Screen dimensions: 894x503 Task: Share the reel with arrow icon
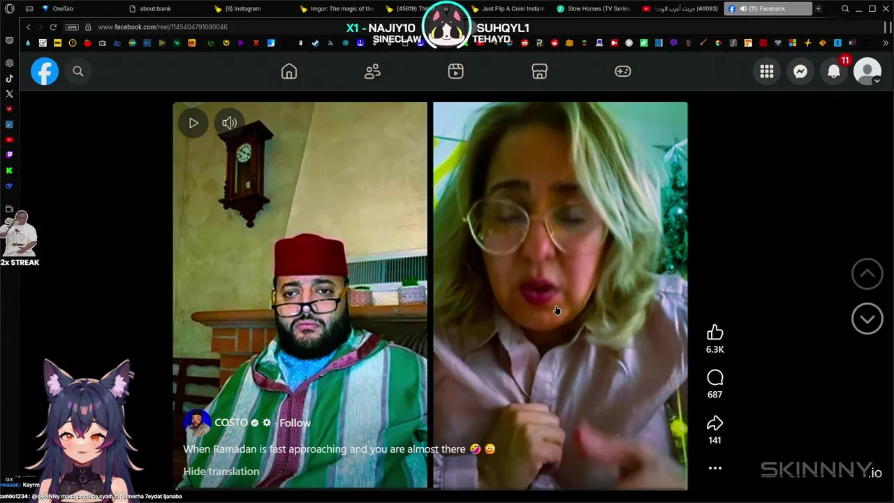[x=715, y=423]
